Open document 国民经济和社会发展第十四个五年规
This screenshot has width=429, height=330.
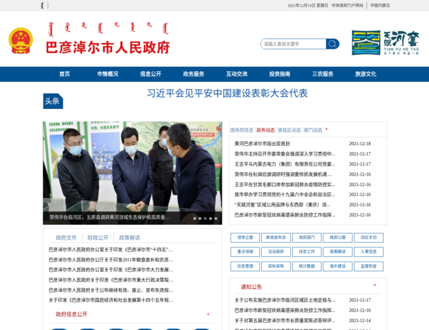pos(111,300)
